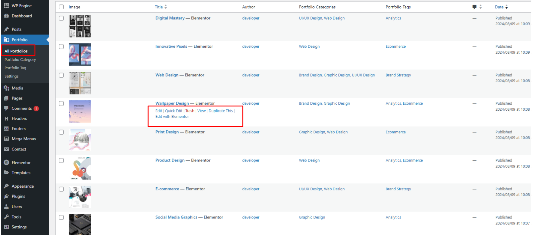Open the Portfolio Tag submenu item
Image resolution: width=534 pixels, height=236 pixels.
[15, 68]
